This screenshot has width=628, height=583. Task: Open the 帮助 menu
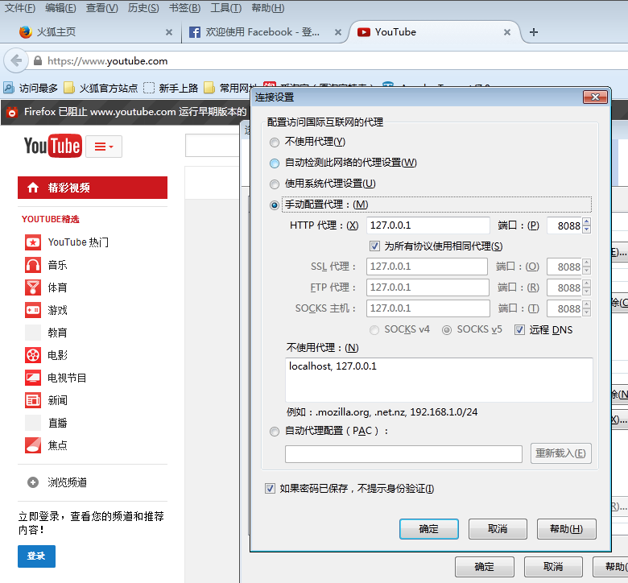(x=267, y=7)
